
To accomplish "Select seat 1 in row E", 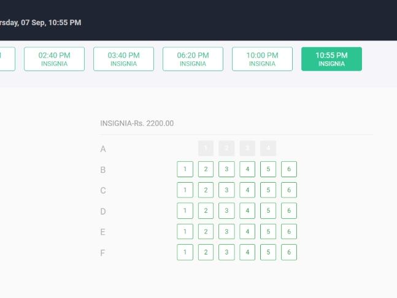I will pyautogui.click(x=185, y=231).
